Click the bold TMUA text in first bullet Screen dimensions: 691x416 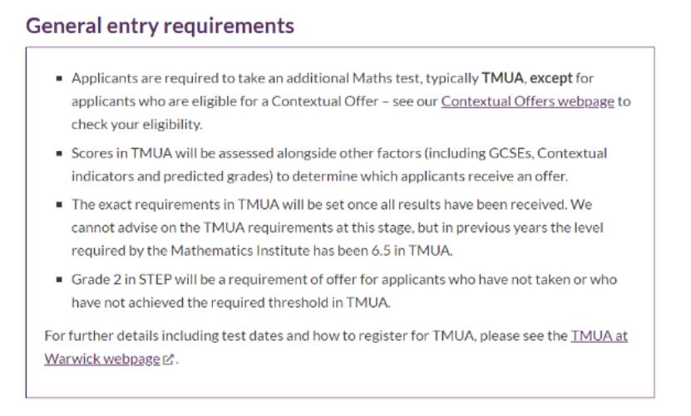click(x=502, y=78)
